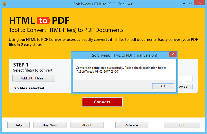207x134 pixels.
Task: Click the HTML to PDF logo
Action: pos(39,21)
